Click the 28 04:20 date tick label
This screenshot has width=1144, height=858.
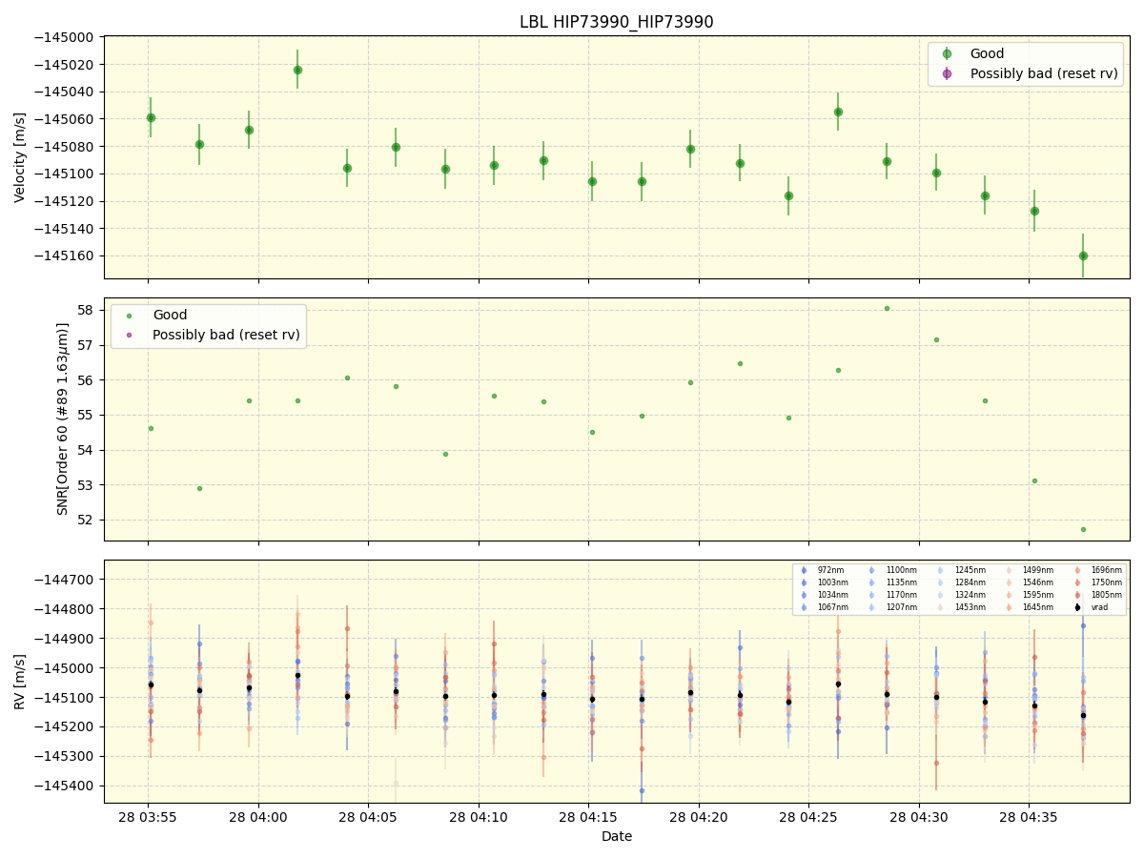(699, 817)
